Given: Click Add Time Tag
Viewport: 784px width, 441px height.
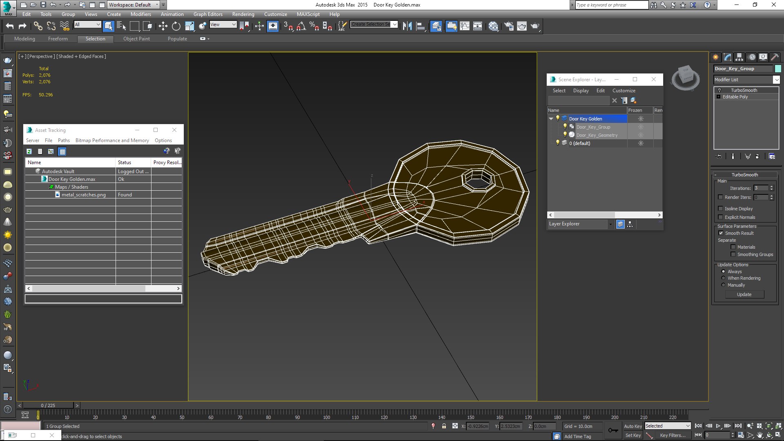Looking at the screenshot, I should (577, 437).
